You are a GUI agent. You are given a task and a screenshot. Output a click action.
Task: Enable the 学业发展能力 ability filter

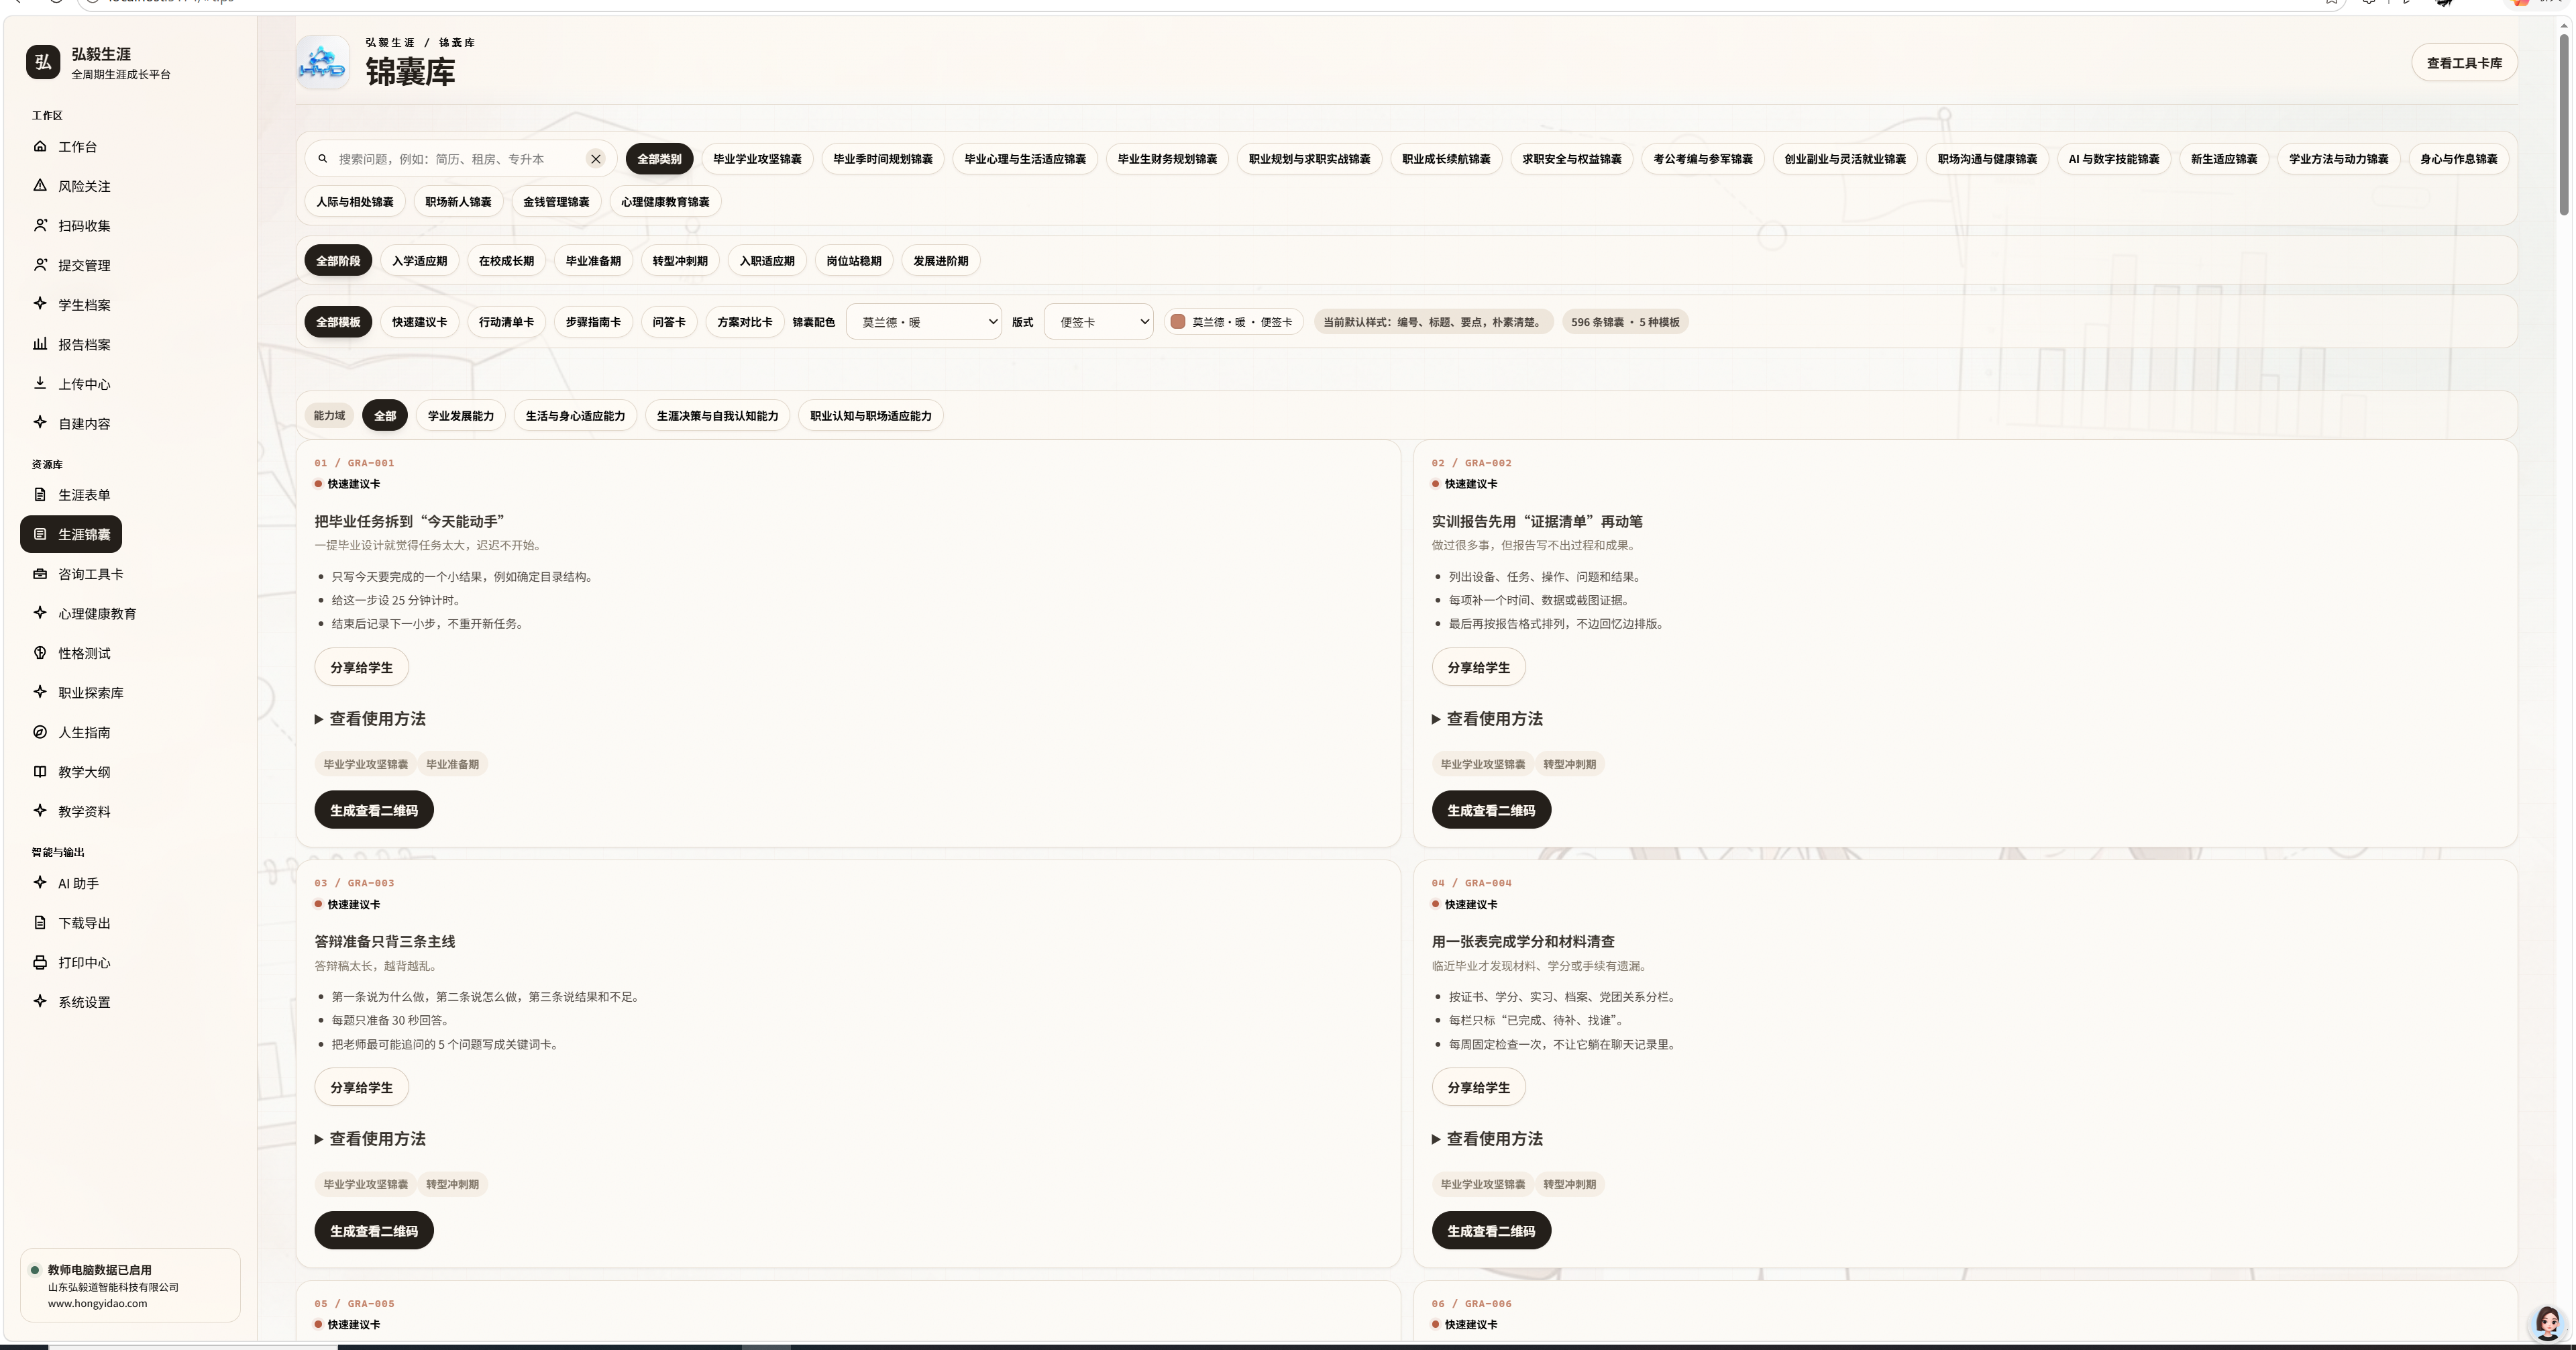coord(461,416)
